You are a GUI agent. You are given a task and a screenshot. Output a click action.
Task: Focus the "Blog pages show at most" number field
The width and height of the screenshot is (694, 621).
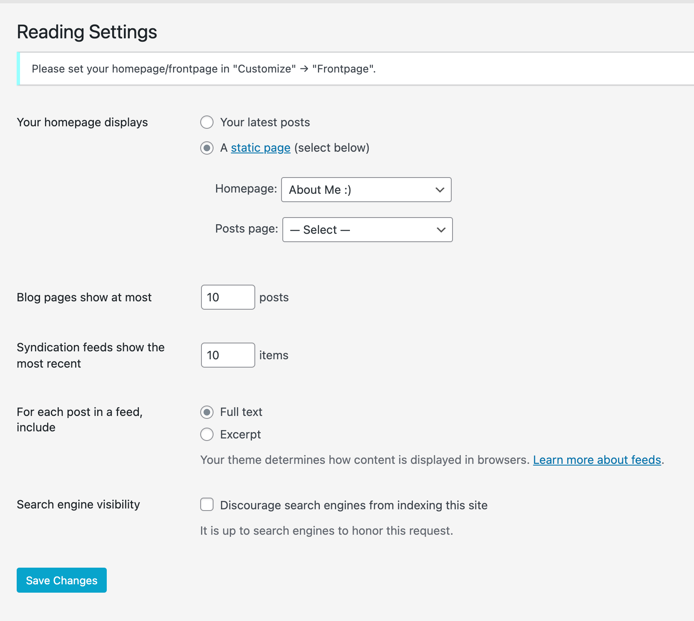228,297
